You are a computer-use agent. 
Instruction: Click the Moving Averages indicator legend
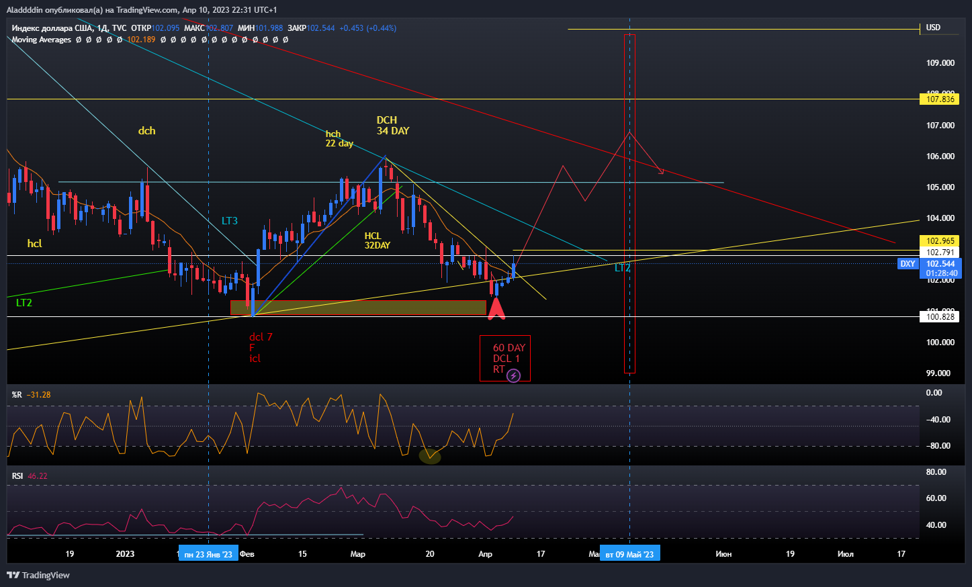click(41, 40)
